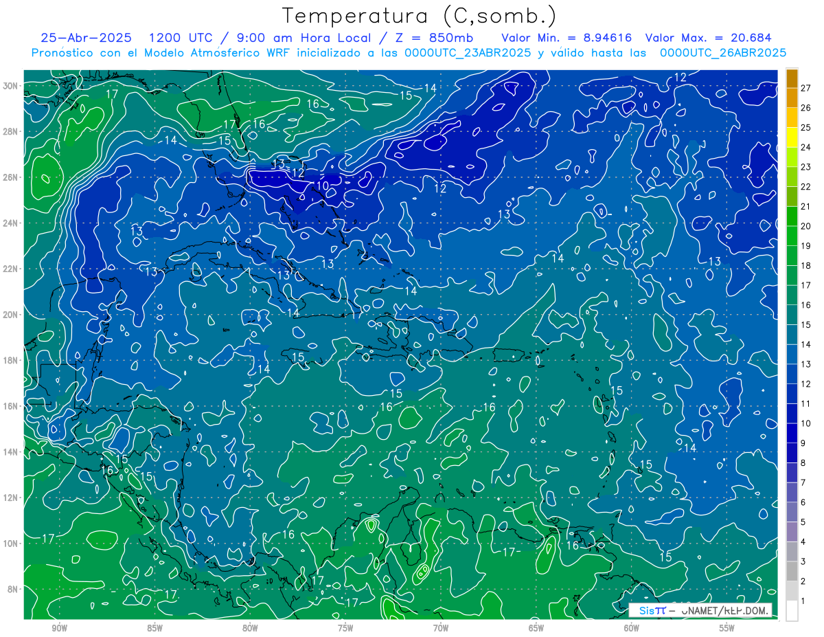
Task: Click the "75W" longitude axis label
Action: coord(345,628)
